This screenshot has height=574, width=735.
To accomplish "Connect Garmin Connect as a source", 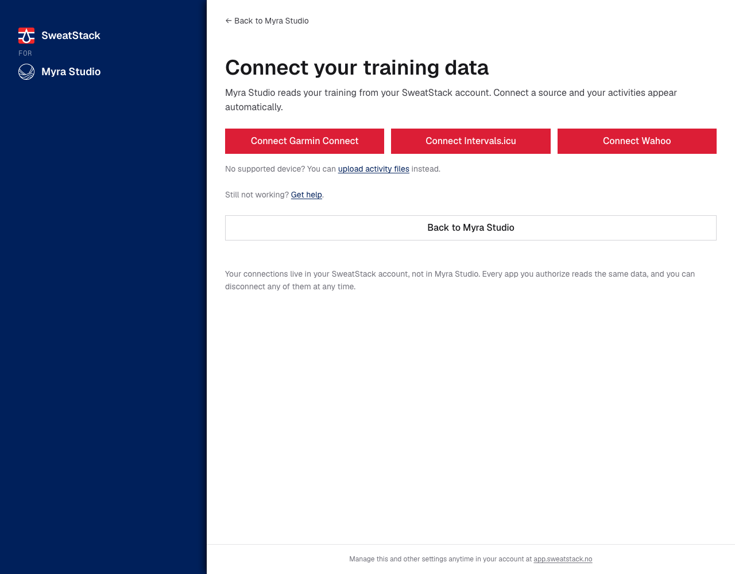I will click(x=304, y=141).
